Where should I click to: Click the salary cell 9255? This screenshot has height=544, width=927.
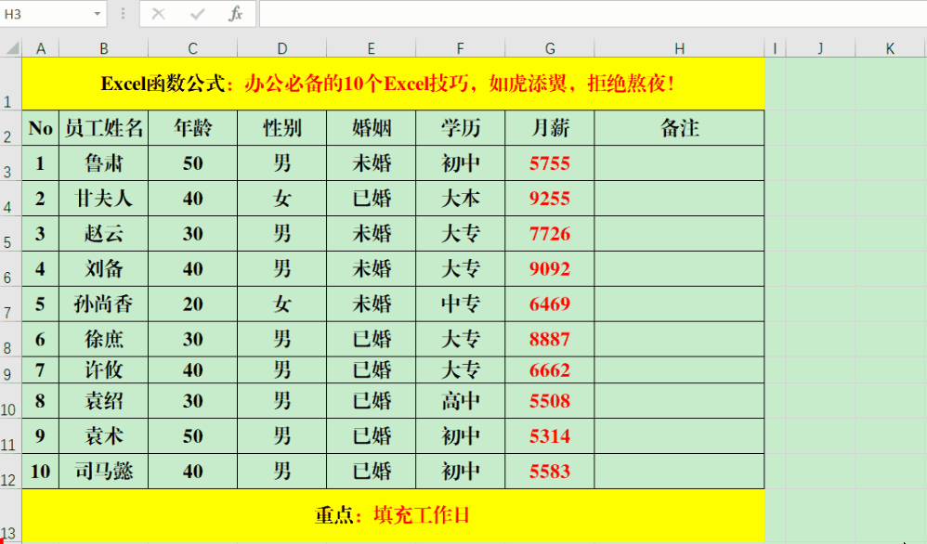click(x=550, y=199)
